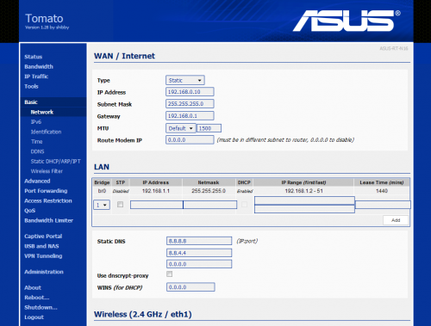Image resolution: width=431 pixels, height=326 pixels.
Task: Open the Time settings page
Action: [x=37, y=142]
